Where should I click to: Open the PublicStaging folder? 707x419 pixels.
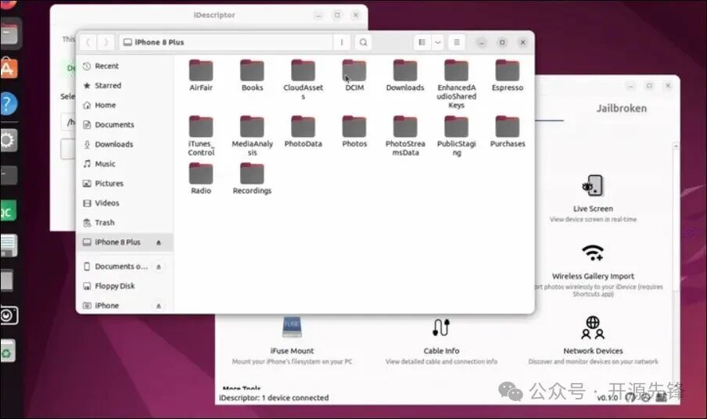tap(456, 136)
